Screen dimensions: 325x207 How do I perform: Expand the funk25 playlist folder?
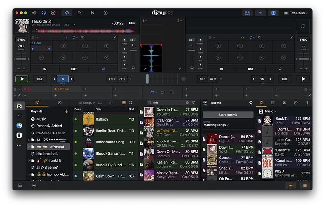(x=28, y=160)
